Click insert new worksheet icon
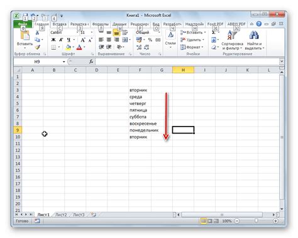 (x=94, y=215)
